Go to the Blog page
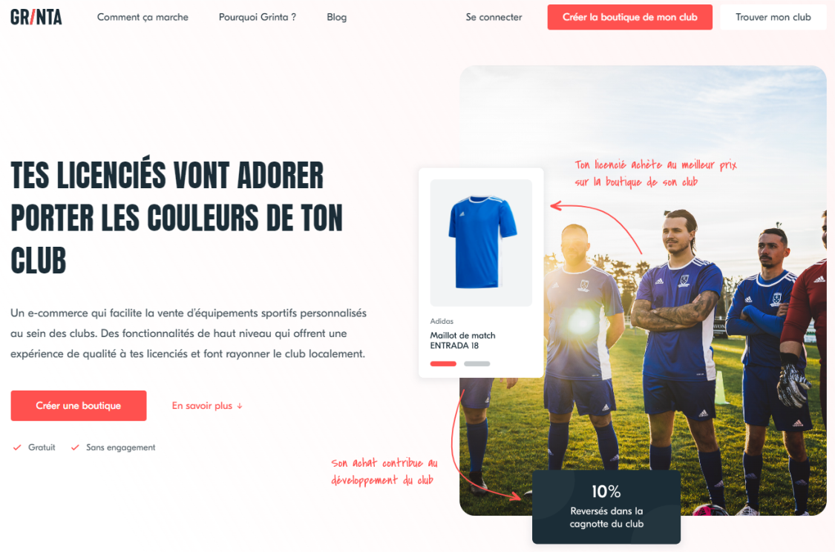Image resolution: width=835 pixels, height=552 pixels. click(x=336, y=17)
